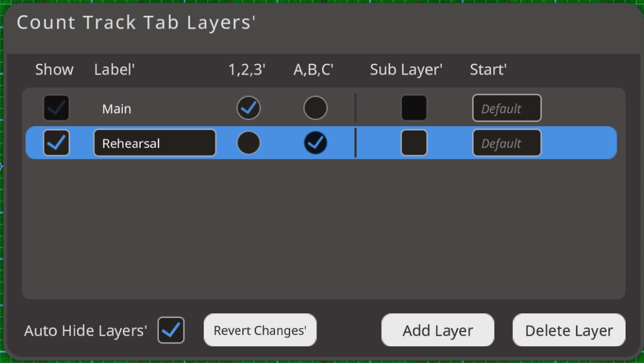The image size is (644, 363).
Task: Click the Add Layer button
Action: tap(438, 330)
